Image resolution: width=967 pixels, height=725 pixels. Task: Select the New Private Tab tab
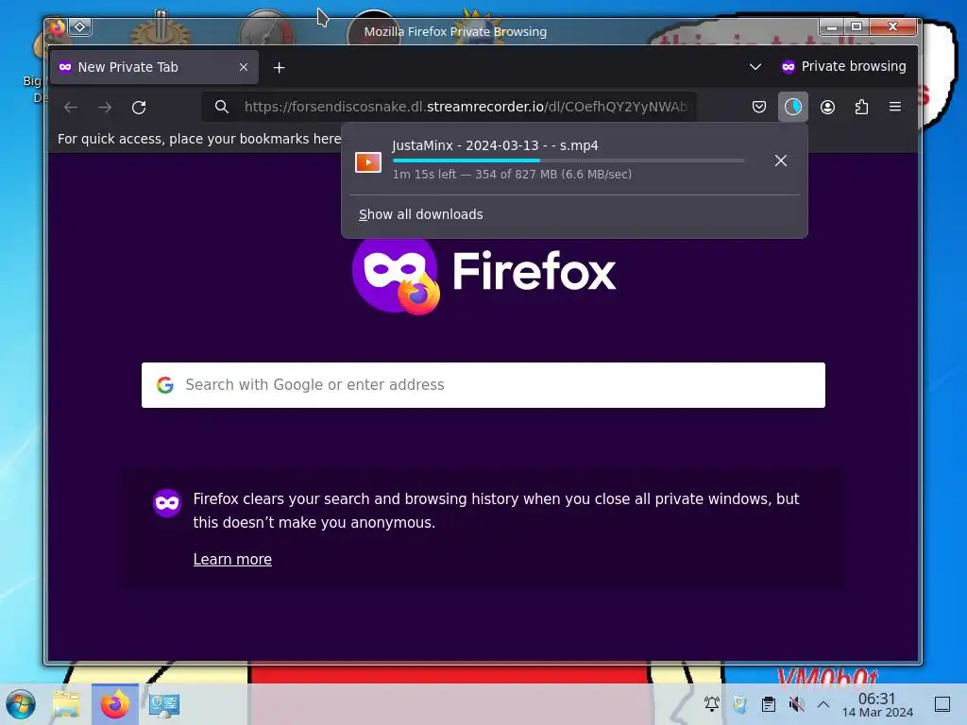click(x=154, y=67)
